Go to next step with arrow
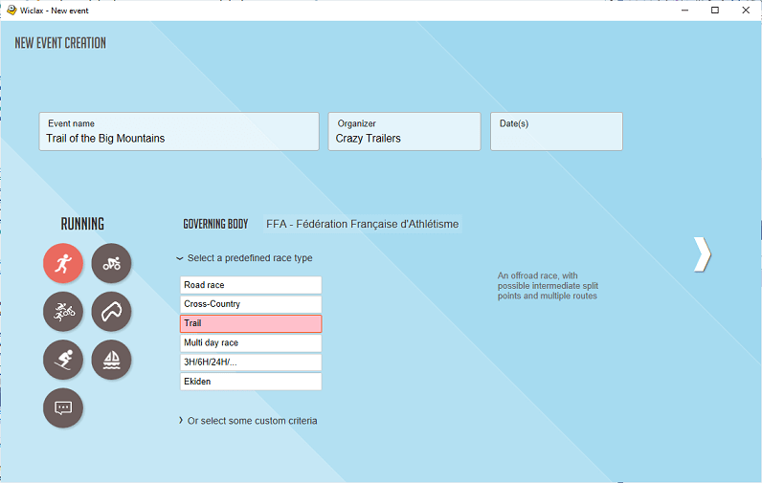 pyautogui.click(x=703, y=253)
